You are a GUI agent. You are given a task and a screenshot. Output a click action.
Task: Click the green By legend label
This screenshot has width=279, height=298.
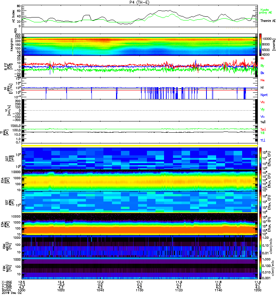click(x=262, y=66)
